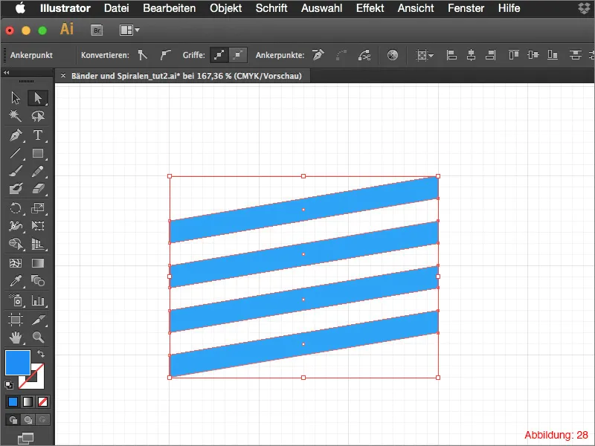Image resolution: width=595 pixels, height=446 pixels.
Task: Align selected points horizontally right
Action: coord(491,55)
